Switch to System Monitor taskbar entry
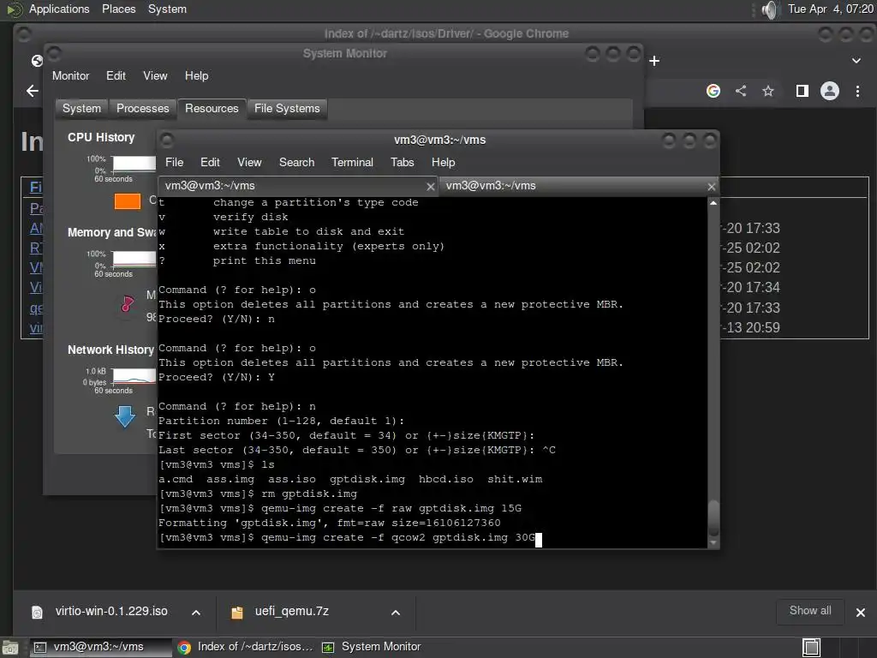The width and height of the screenshot is (877, 658). point(372,647)
